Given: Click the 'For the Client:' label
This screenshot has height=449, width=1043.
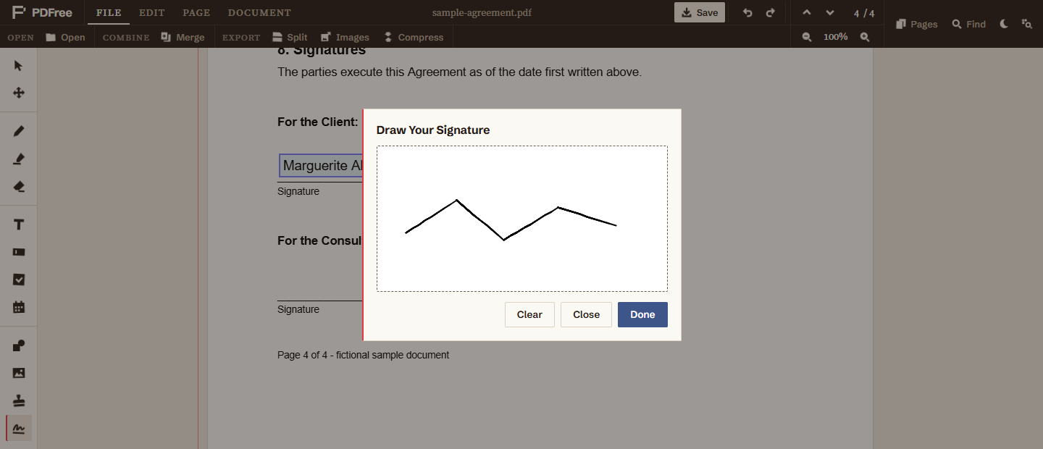Looking at the screenshot, I should pyautogui.click(x=317, y=122).
